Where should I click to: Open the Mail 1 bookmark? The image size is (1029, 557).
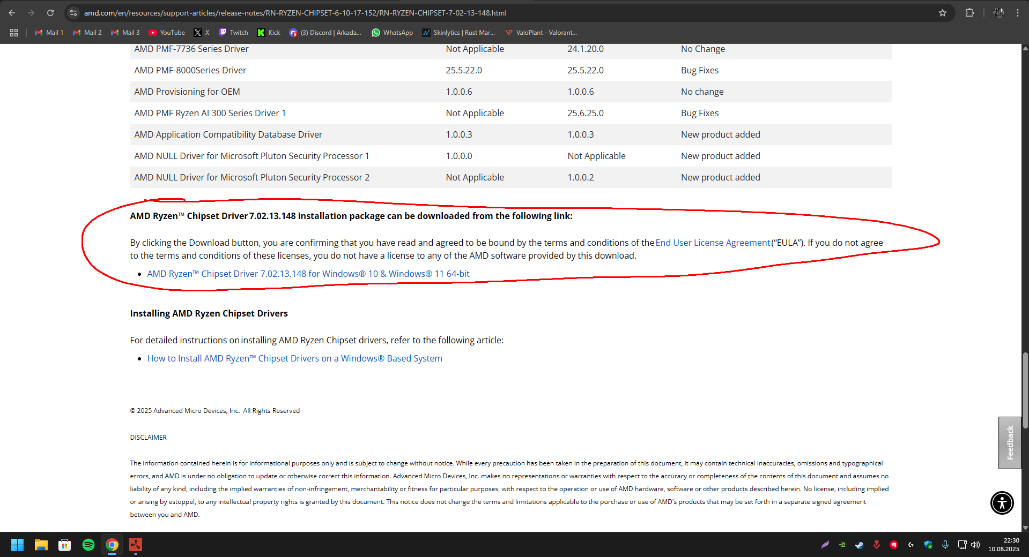(49, 33)
